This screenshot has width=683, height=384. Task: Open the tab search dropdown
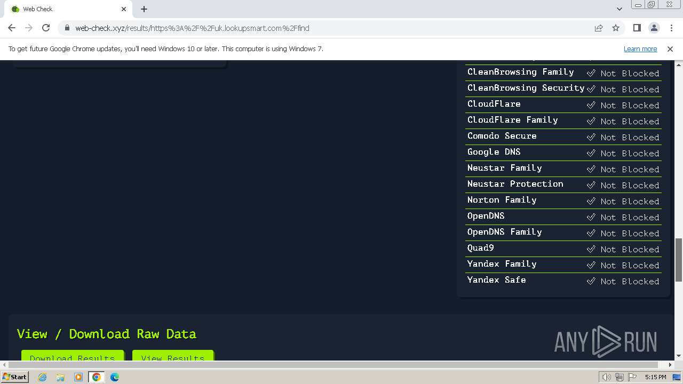click(x=619, y=9)
